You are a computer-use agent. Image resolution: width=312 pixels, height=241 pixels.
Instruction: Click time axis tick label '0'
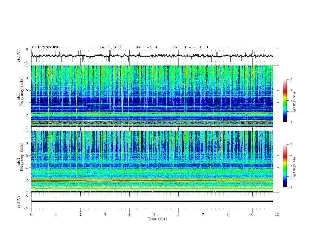31,215
